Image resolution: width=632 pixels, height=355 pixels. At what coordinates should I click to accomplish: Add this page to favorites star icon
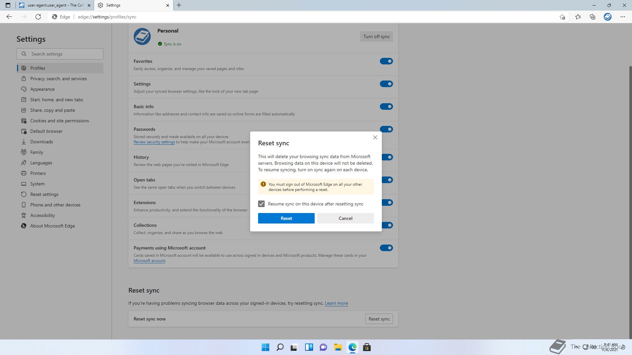point(562,17)
